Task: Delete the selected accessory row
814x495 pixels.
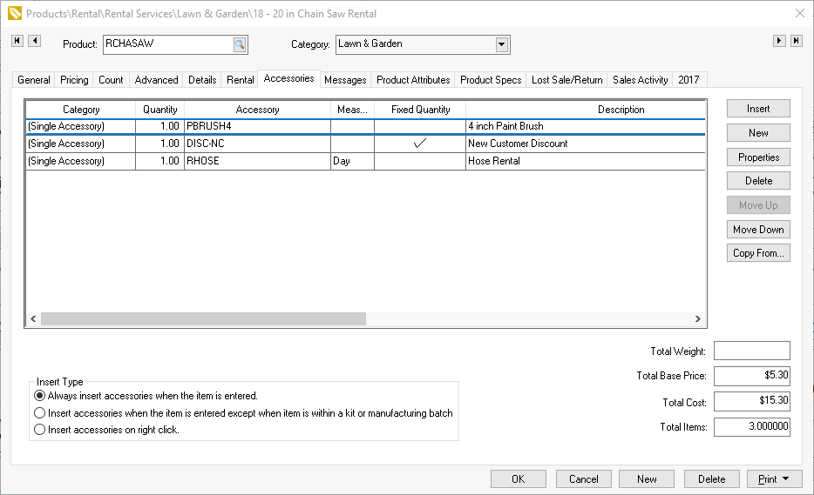Action: [x=758, y=181]
